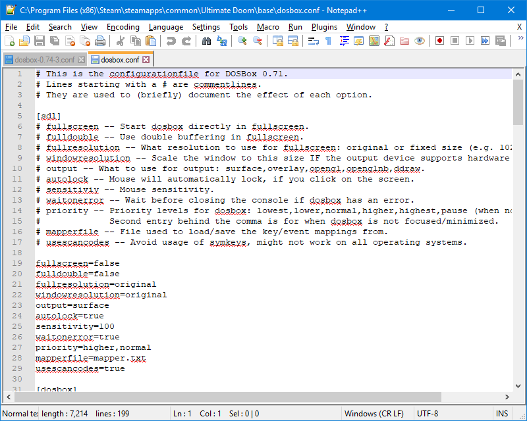Viewport: 527px width, 421px height.
Task: Toggle the indent guide icon
Action: (x=344, y=41)
